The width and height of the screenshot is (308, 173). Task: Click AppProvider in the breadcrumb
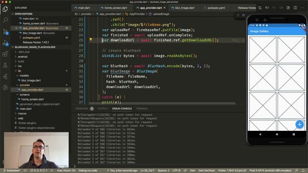137,14
